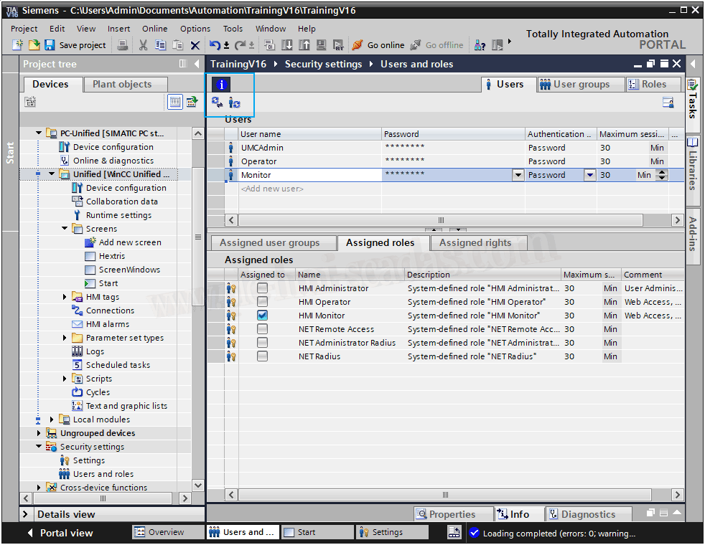
Task: Switch to the User groups tab
Action: pyautogui.click(x=580, y=84)
